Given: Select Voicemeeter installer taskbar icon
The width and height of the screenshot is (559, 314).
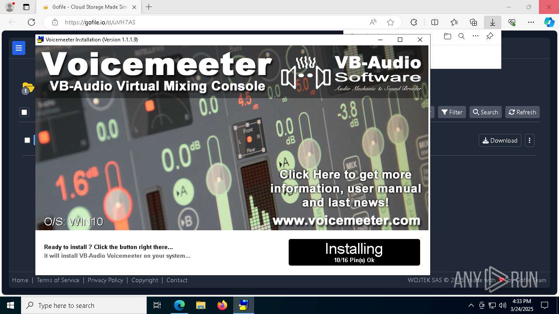Looking at the screenshot, I should 243,305.
